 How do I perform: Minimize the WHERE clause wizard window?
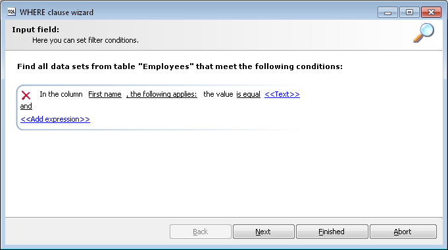coord(387,12)
